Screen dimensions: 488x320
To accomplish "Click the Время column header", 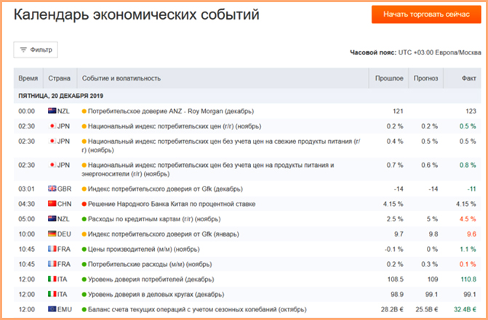I will click(x=28, y=78).
